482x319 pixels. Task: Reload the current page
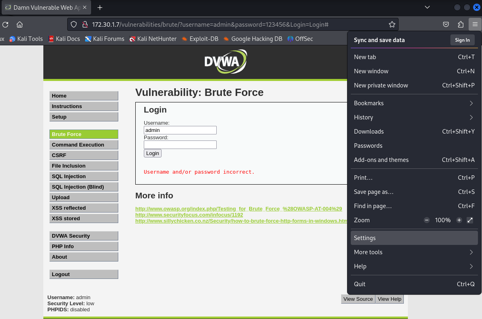tap(5, 25)
